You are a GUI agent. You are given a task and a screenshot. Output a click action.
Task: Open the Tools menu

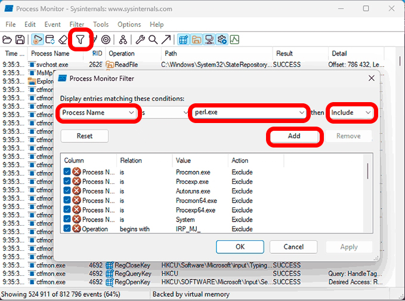[x=101, y=24]
